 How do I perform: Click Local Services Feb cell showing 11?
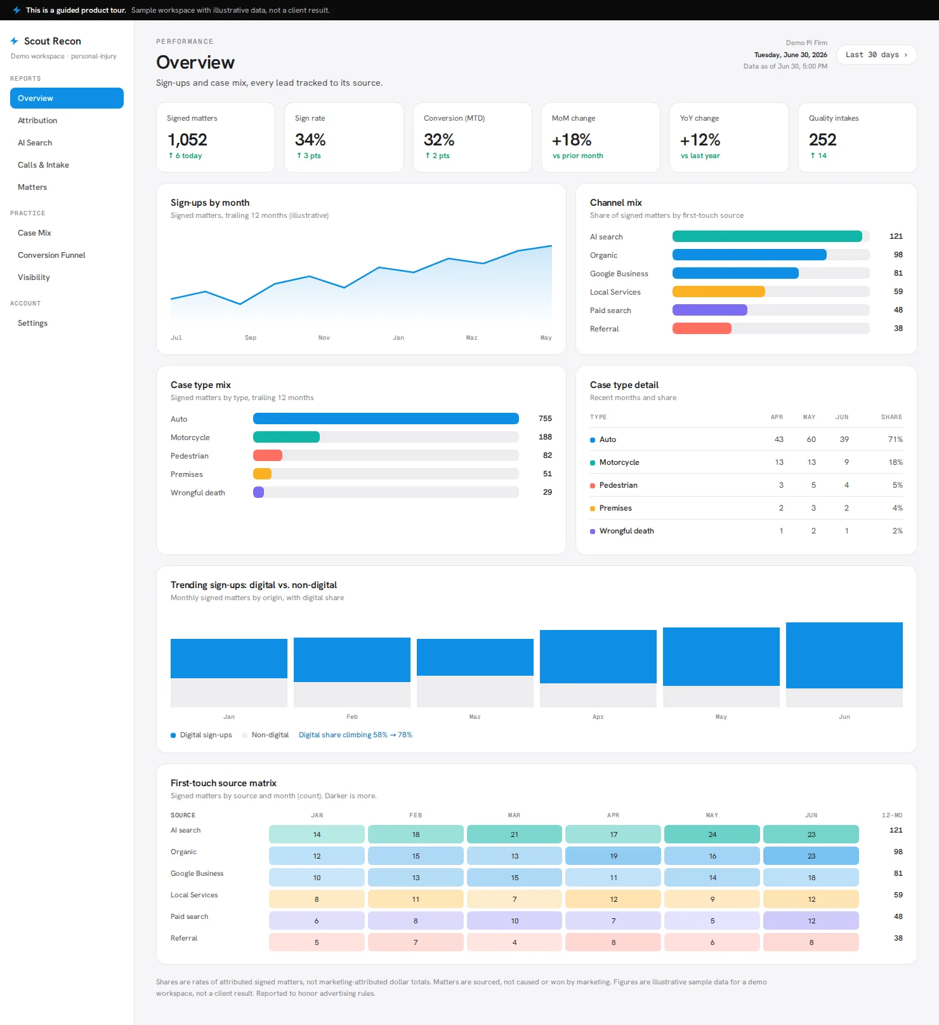click(x=416, y=899)
